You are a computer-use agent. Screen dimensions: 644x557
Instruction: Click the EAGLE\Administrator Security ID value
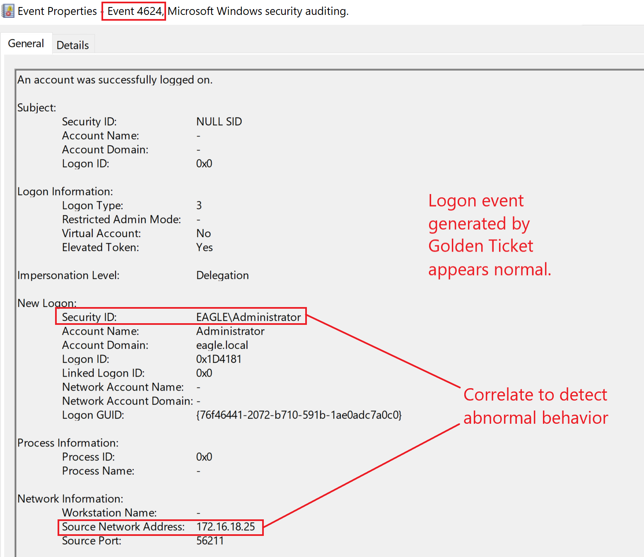[248, 317]
